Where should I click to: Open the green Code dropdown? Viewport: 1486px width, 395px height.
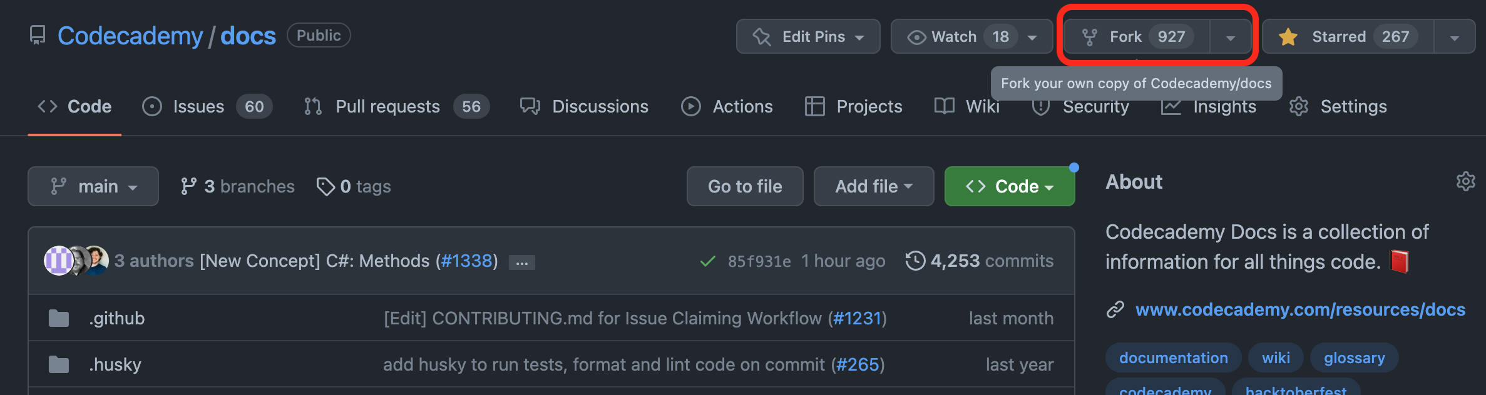(x=1008, y=186)
